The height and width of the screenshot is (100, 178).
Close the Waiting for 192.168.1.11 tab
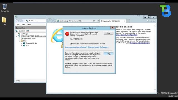click(125, 21)
